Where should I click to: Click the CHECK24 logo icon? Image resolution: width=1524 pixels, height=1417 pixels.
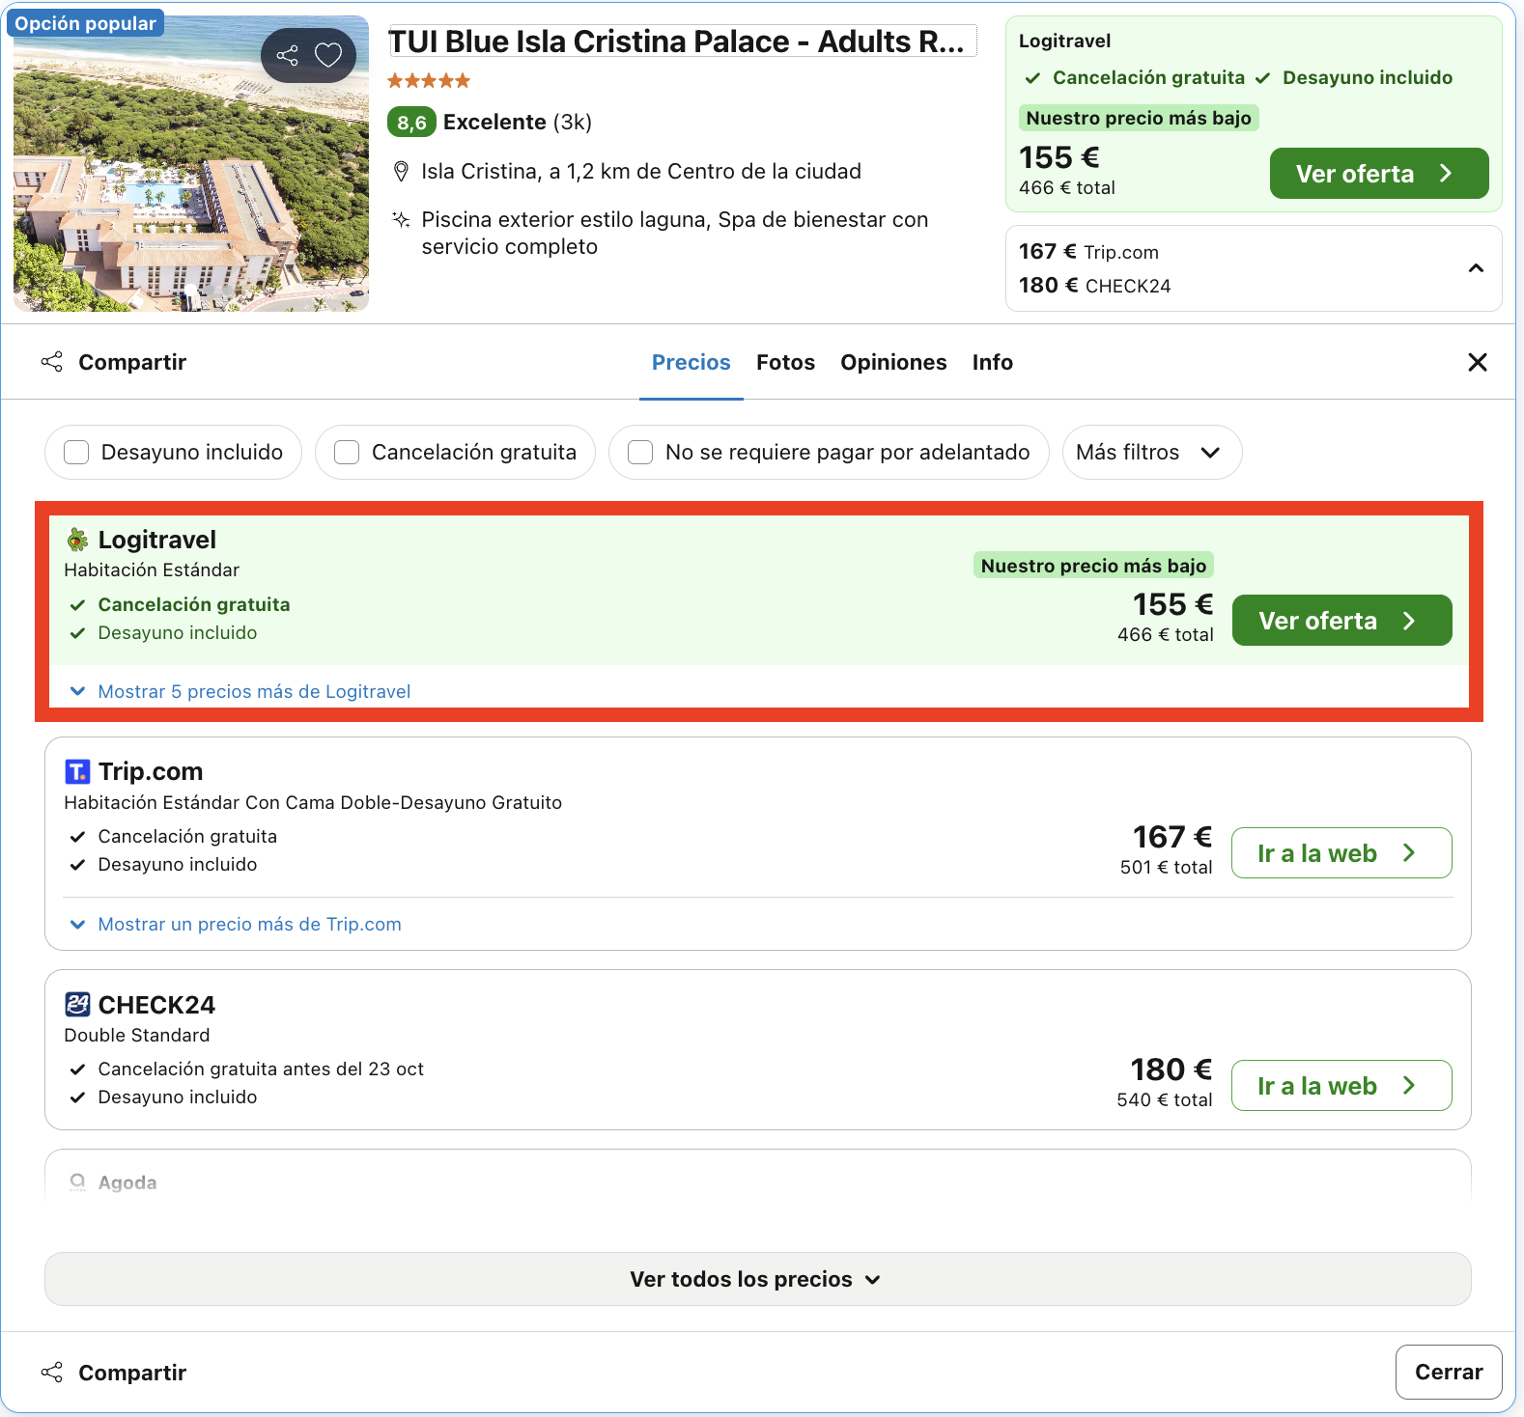point(77,1005)
